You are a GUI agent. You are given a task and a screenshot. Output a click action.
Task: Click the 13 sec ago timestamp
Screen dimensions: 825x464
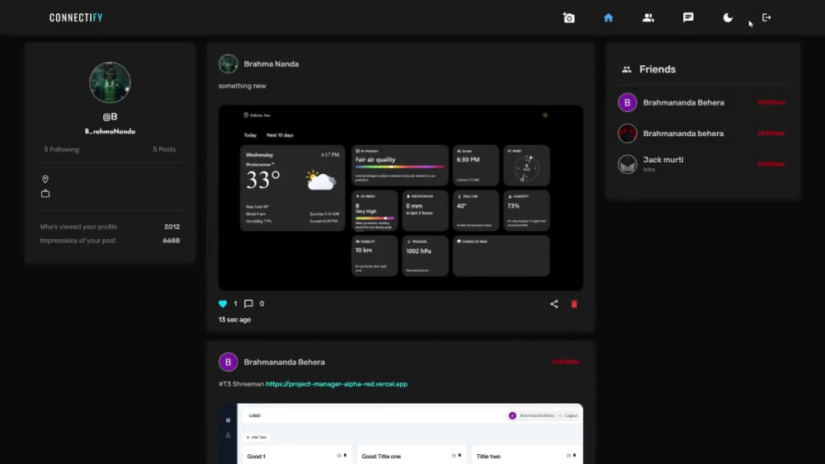pyautogui.click(x=234, y=320)
